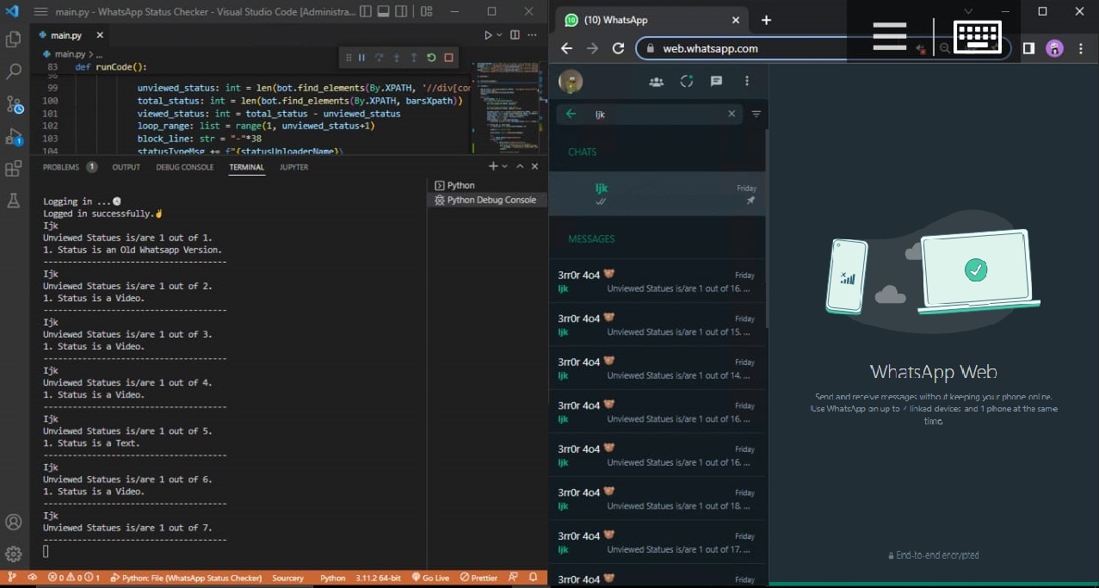Create a new terminal with plus

click(493, 166)
